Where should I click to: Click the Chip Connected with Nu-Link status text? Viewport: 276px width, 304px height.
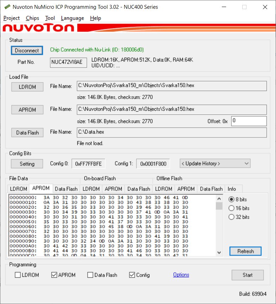pos(97,50)
